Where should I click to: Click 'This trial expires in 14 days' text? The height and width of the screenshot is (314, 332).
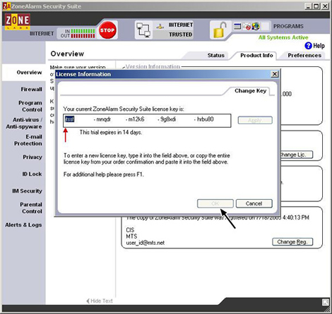tap(111, 133)
